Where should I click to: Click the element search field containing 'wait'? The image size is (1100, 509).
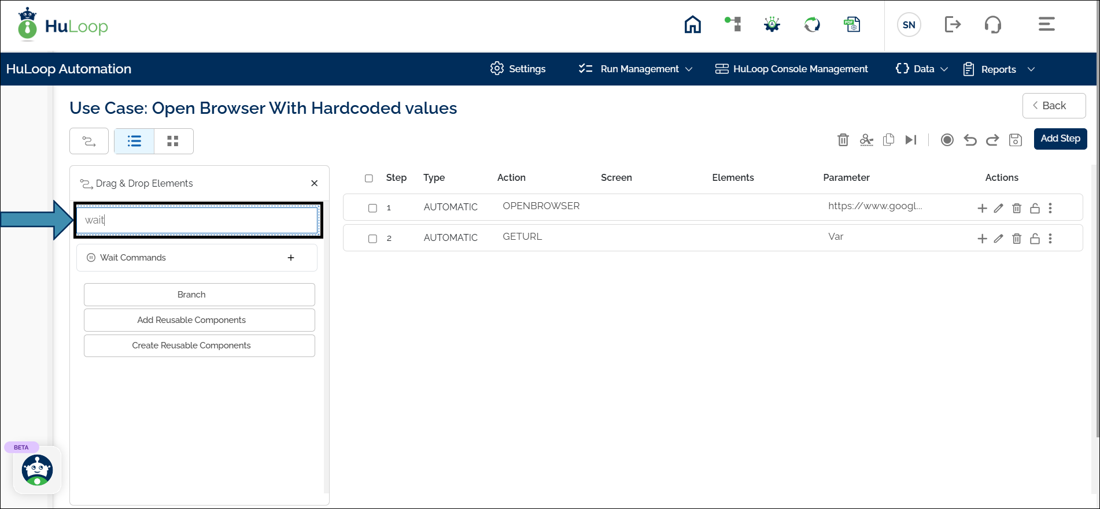(x=198, y=220)
